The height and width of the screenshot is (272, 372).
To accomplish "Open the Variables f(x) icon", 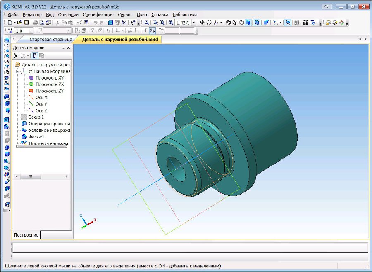I will [124, 23].
